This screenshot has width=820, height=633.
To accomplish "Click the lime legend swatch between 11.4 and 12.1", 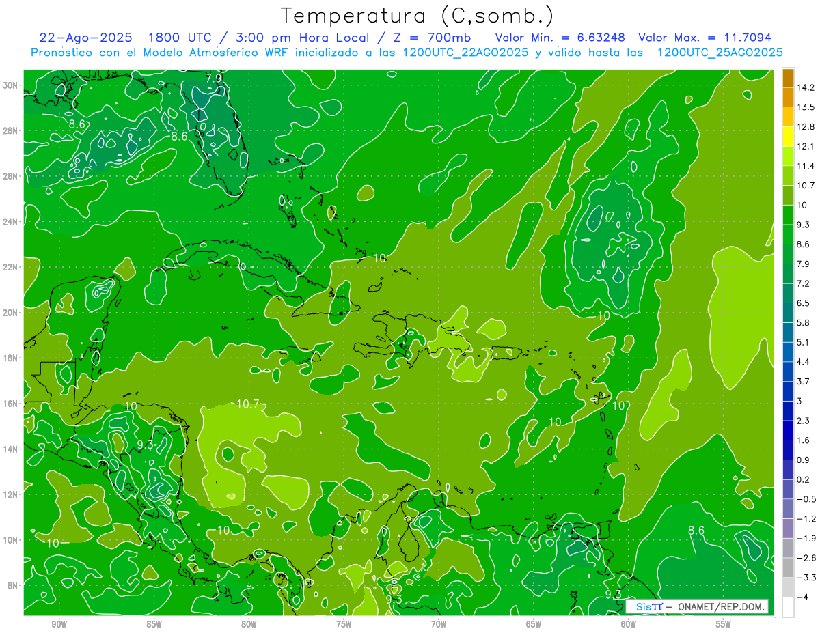I will pos(788,156).
